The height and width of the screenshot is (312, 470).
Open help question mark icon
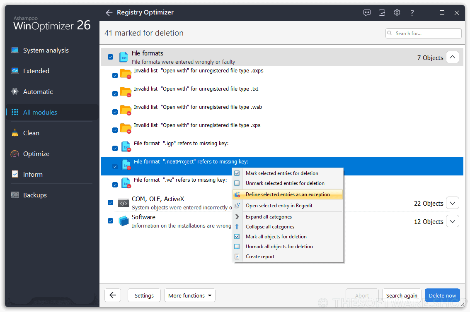tap(412, 12)
